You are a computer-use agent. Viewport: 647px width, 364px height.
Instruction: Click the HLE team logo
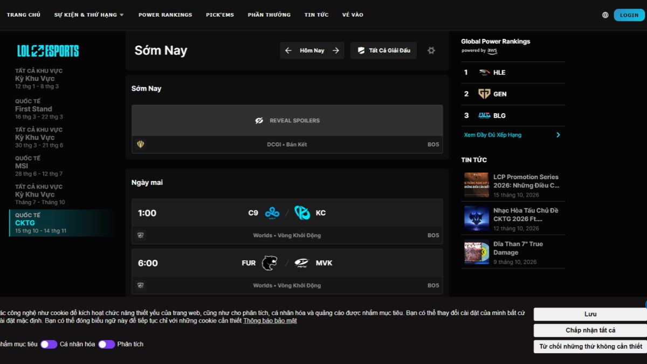pyautogui.click(x=484, y=72)
